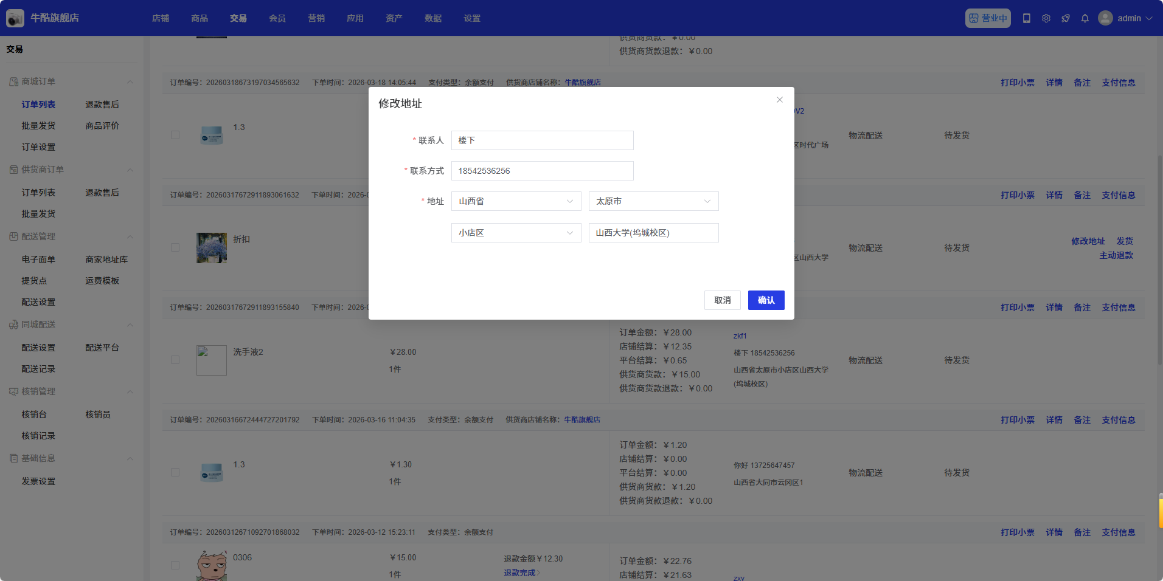Expand the 太原市 city dropdown

click(653, 201)
